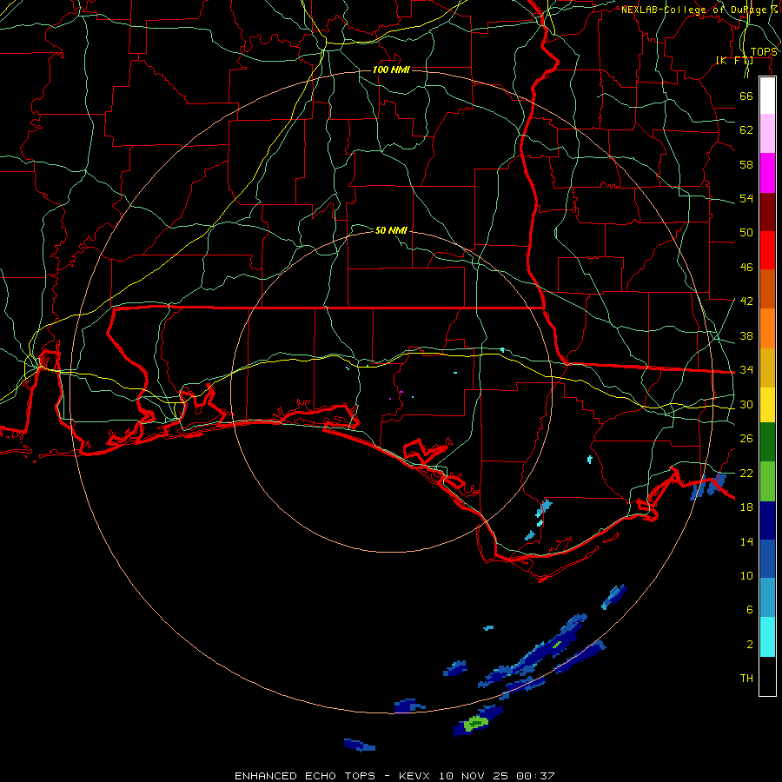Click the legend value 18
The image size is (782, 782).
pyautogui.click(x=746, y=507)
